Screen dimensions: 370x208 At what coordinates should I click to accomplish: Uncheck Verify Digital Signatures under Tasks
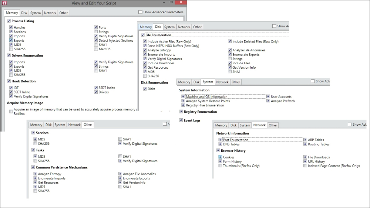(120, 161)
